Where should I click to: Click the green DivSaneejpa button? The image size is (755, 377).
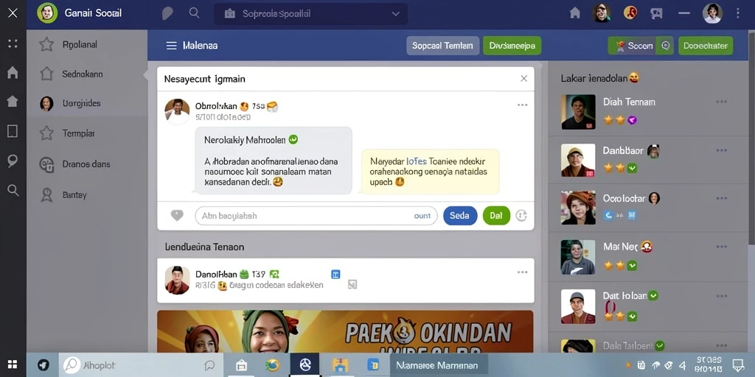pos(512,46)
